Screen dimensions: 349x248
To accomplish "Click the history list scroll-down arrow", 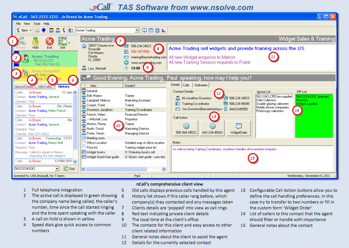I will 75,162.
